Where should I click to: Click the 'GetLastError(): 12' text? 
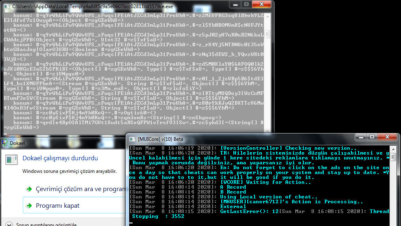click(250, 211)
